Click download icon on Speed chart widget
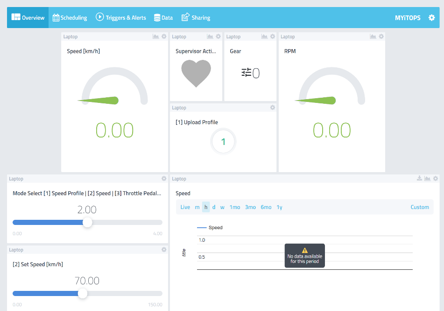Viewport: 444px width, 311px height. click(x=420, y=179)
